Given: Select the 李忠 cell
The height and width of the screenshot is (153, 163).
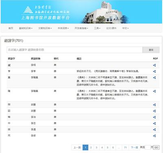Looking at the screenshot, I should [x=33, y=123].
